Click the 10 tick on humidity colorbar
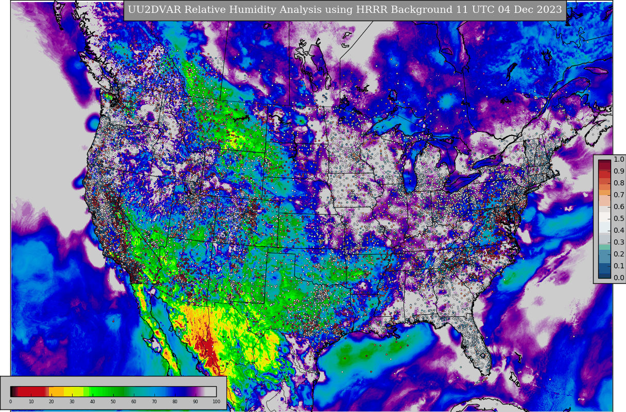This screenshot has width=626, height=412. pos(31,402)
